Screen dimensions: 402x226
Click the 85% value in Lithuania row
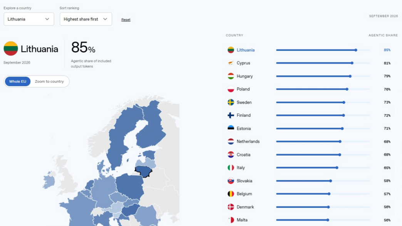pyautogui.click(x=387, y=50)
